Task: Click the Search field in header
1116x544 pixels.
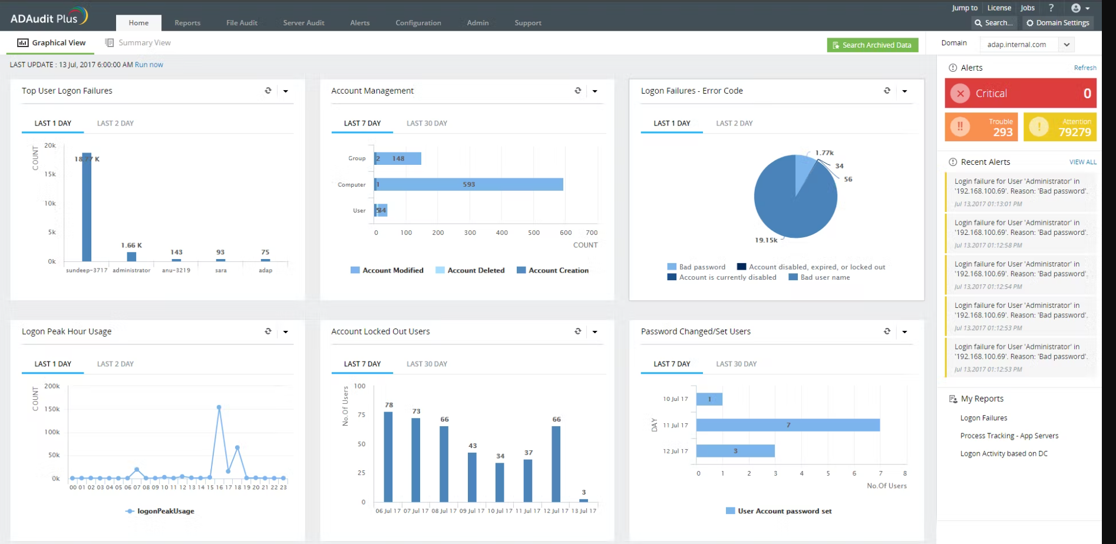Action: (x=994, y=23)
